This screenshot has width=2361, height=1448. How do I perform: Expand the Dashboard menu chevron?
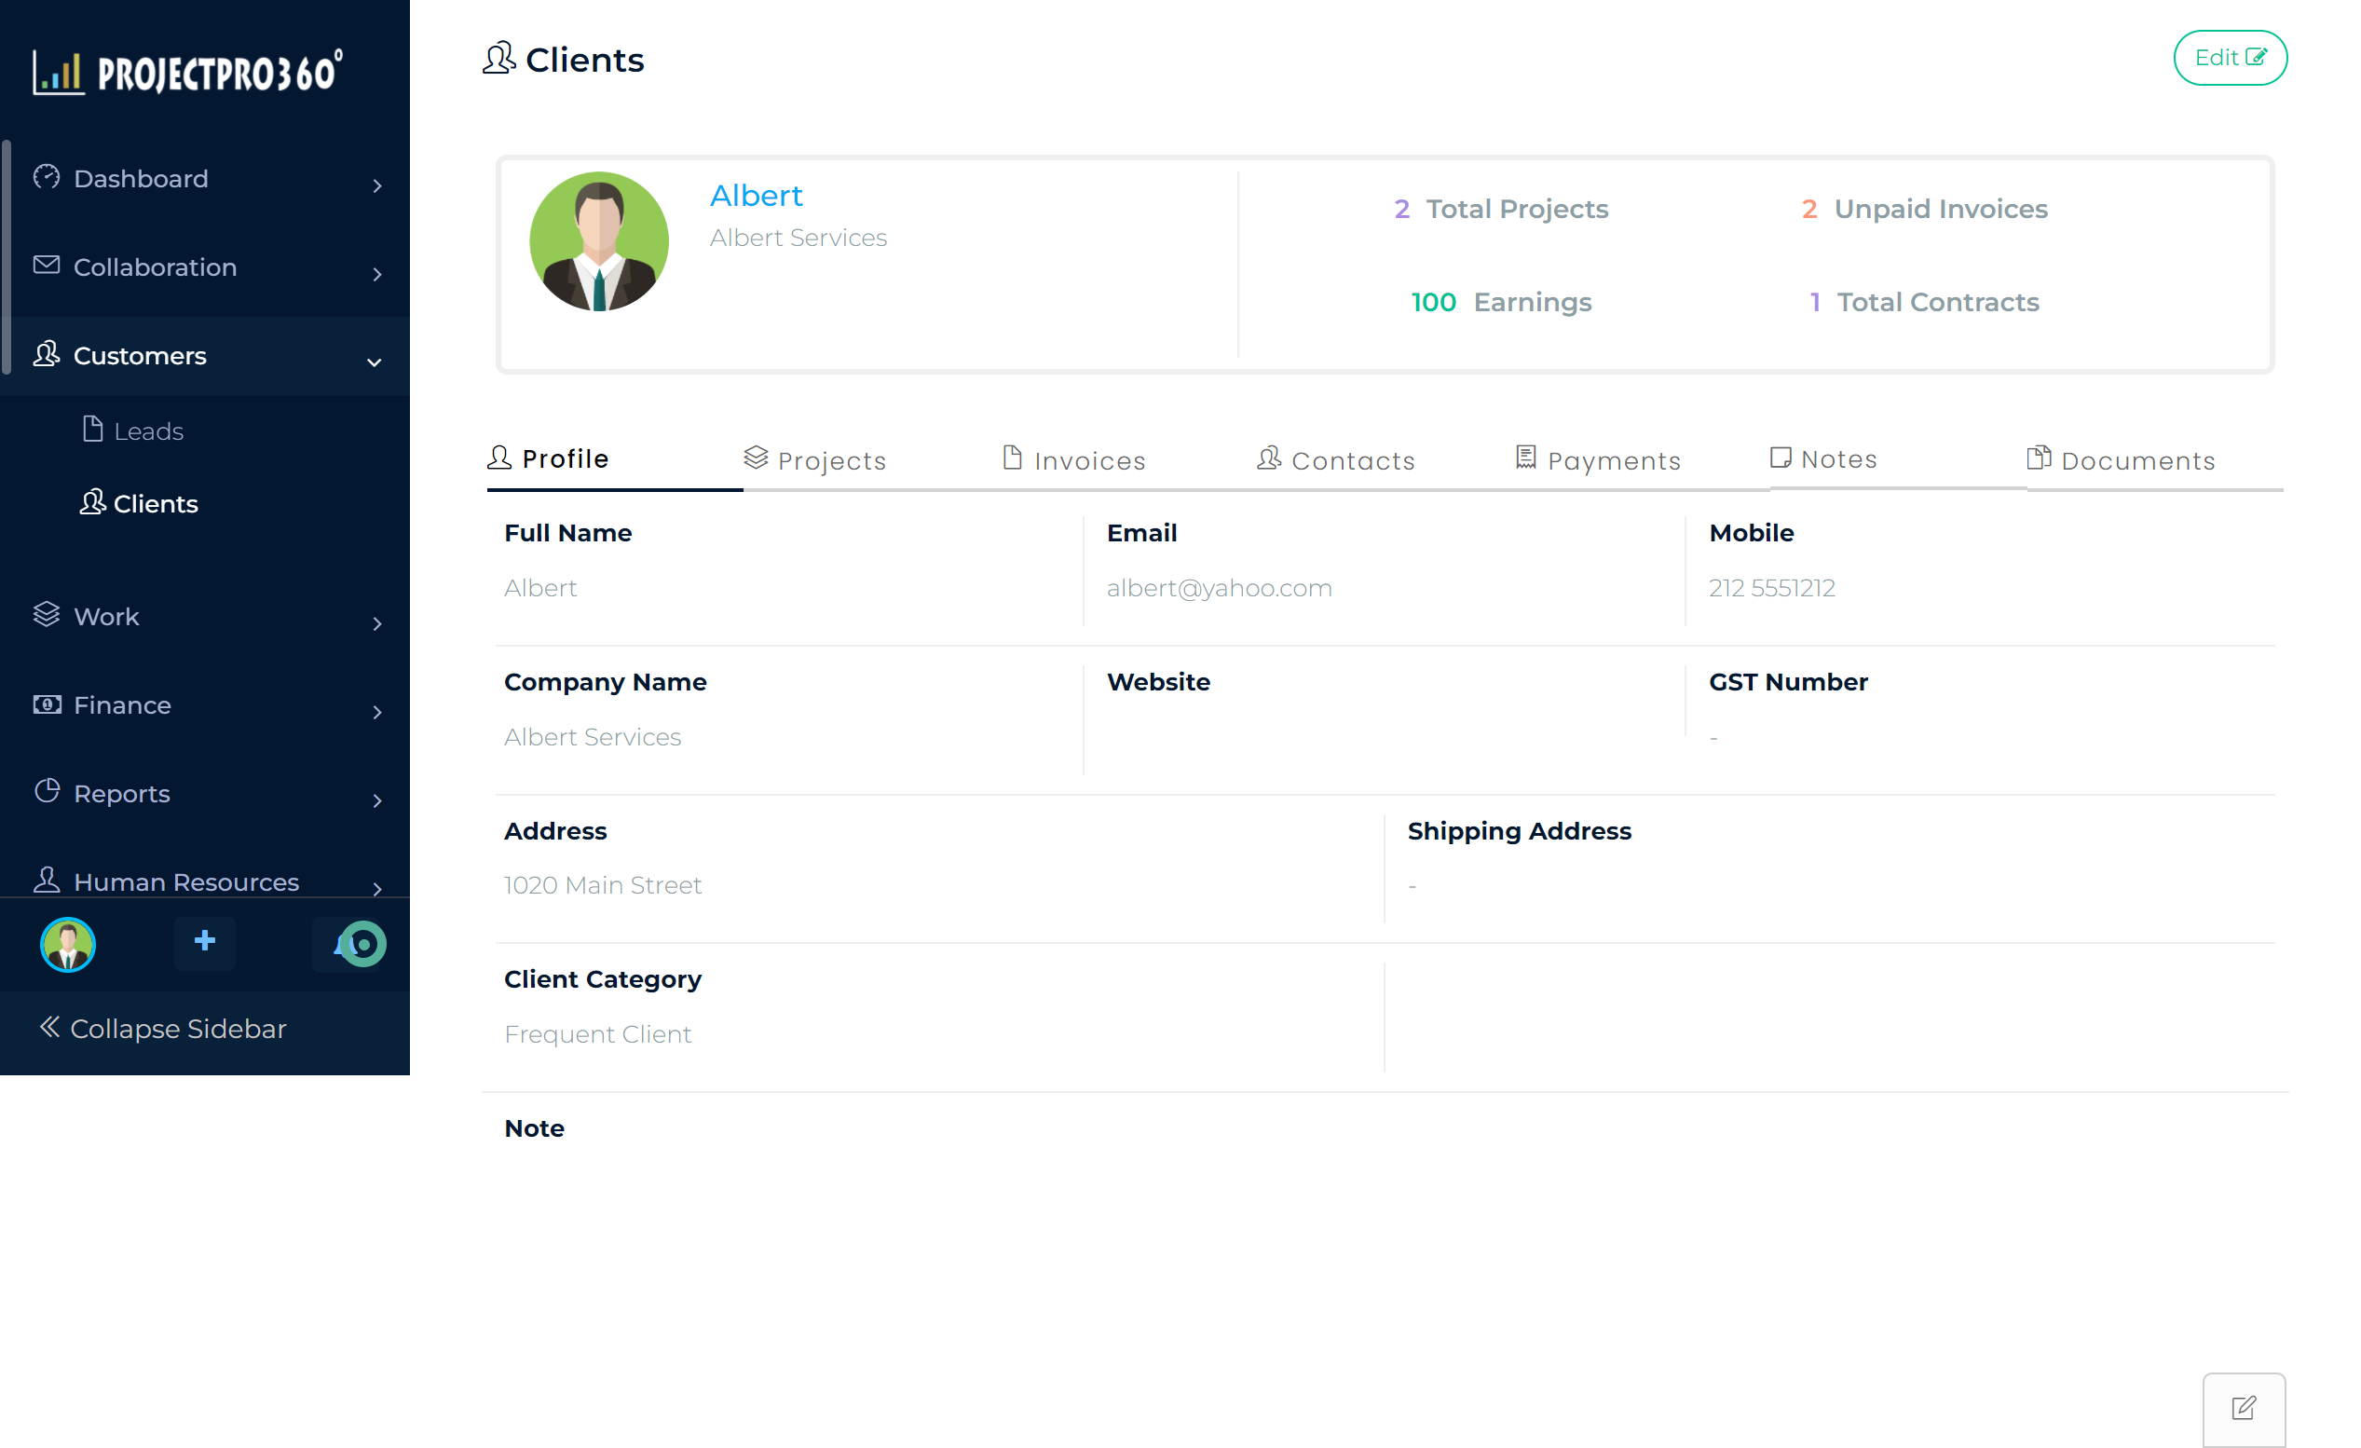(x=376, y=186)
